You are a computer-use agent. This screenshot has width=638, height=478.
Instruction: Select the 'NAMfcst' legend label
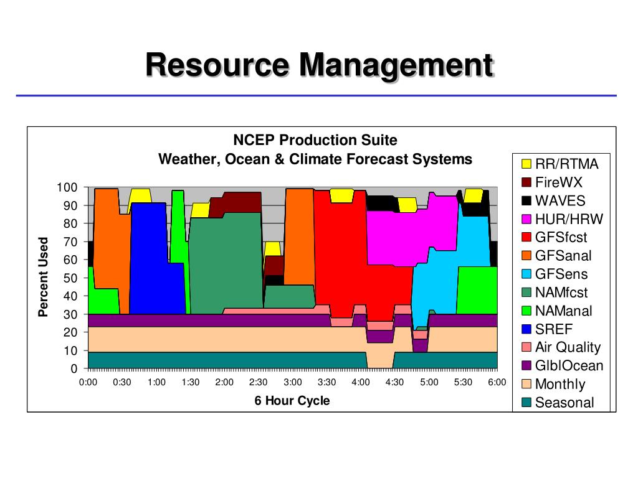click(x=561, y=293)
